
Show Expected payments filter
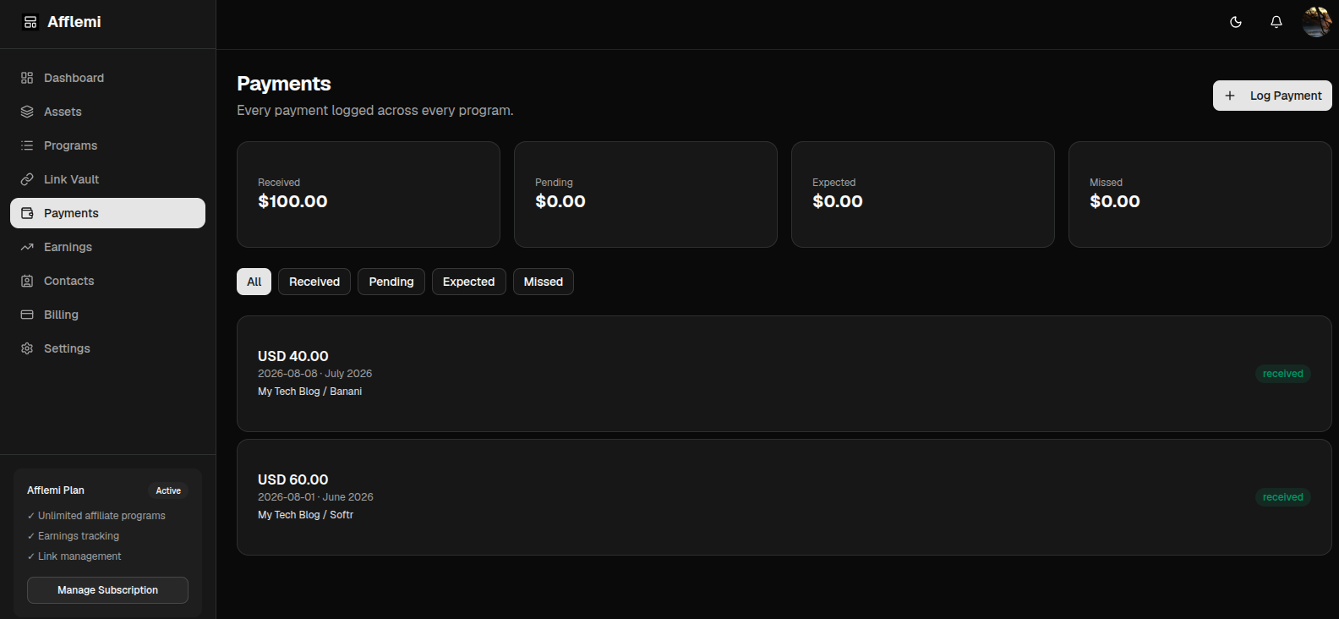(469, 282)
